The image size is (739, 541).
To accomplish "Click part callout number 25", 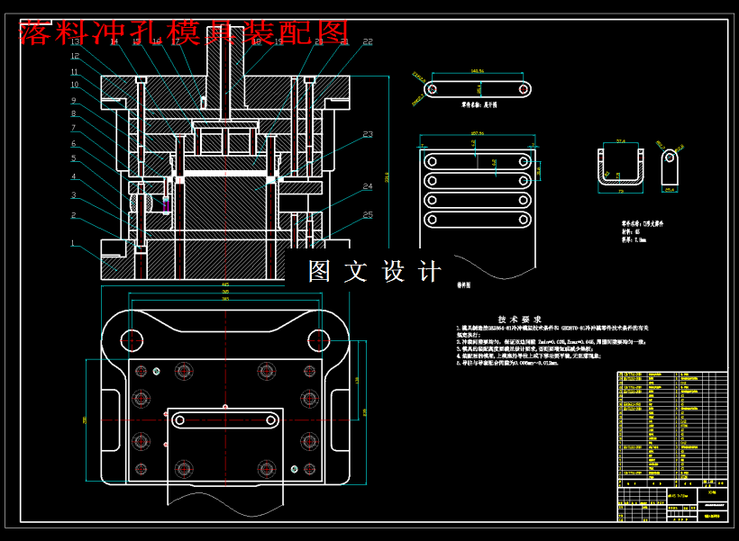I will pyautogui.click(x=368, y=215).
